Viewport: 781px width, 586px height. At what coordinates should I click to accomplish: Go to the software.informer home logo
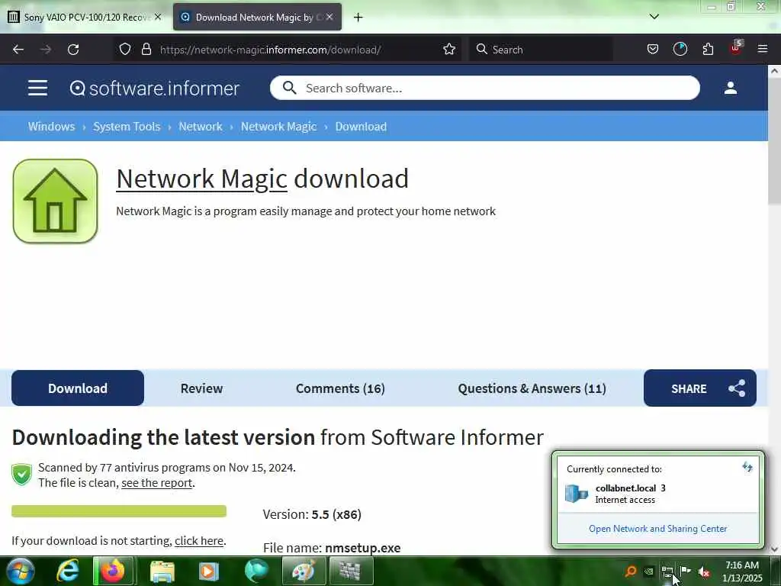(154, 89)
